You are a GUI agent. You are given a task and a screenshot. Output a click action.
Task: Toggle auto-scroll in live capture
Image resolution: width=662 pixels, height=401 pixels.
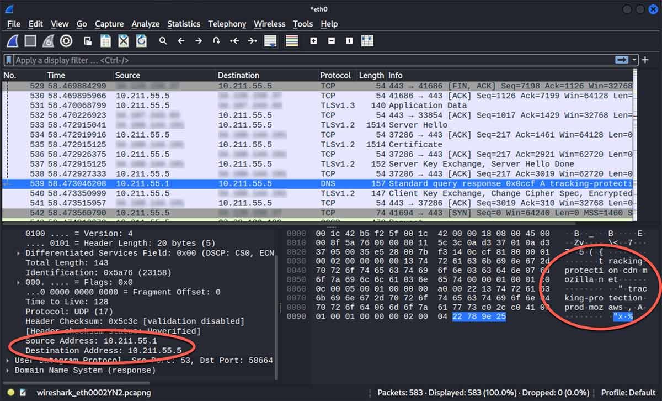coord(271,41)
